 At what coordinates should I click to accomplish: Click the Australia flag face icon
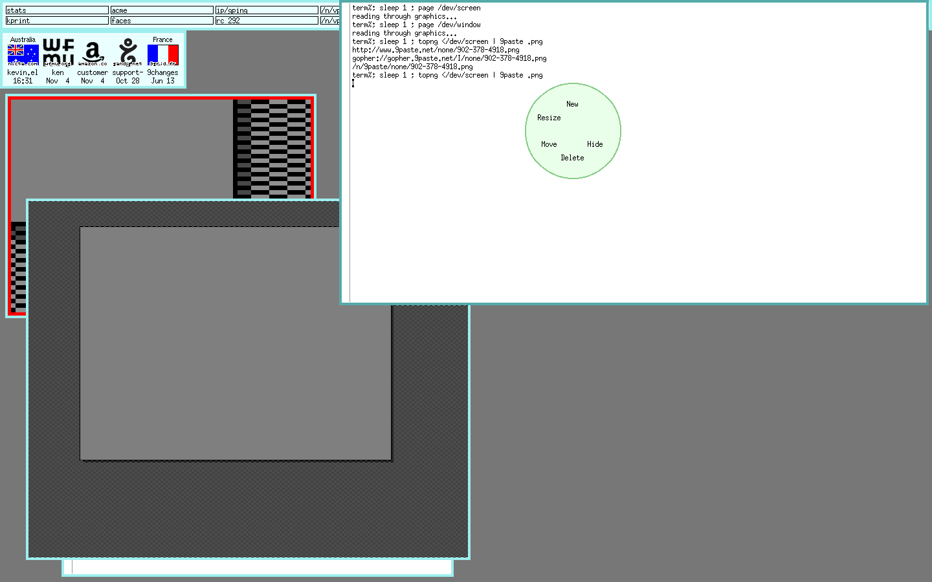[23, 54]
